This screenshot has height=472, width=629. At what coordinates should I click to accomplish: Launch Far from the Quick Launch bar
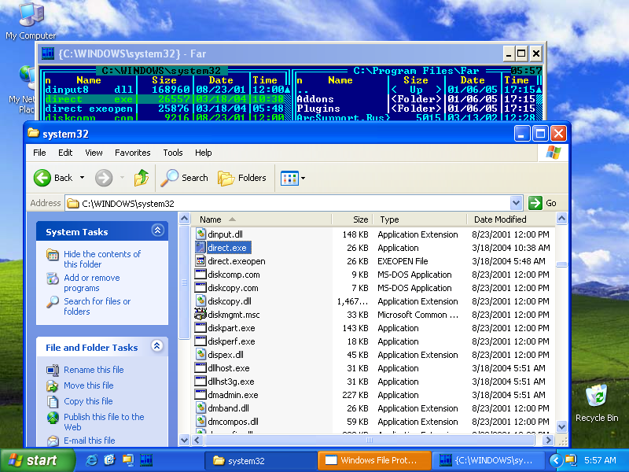tap(146, 460)
